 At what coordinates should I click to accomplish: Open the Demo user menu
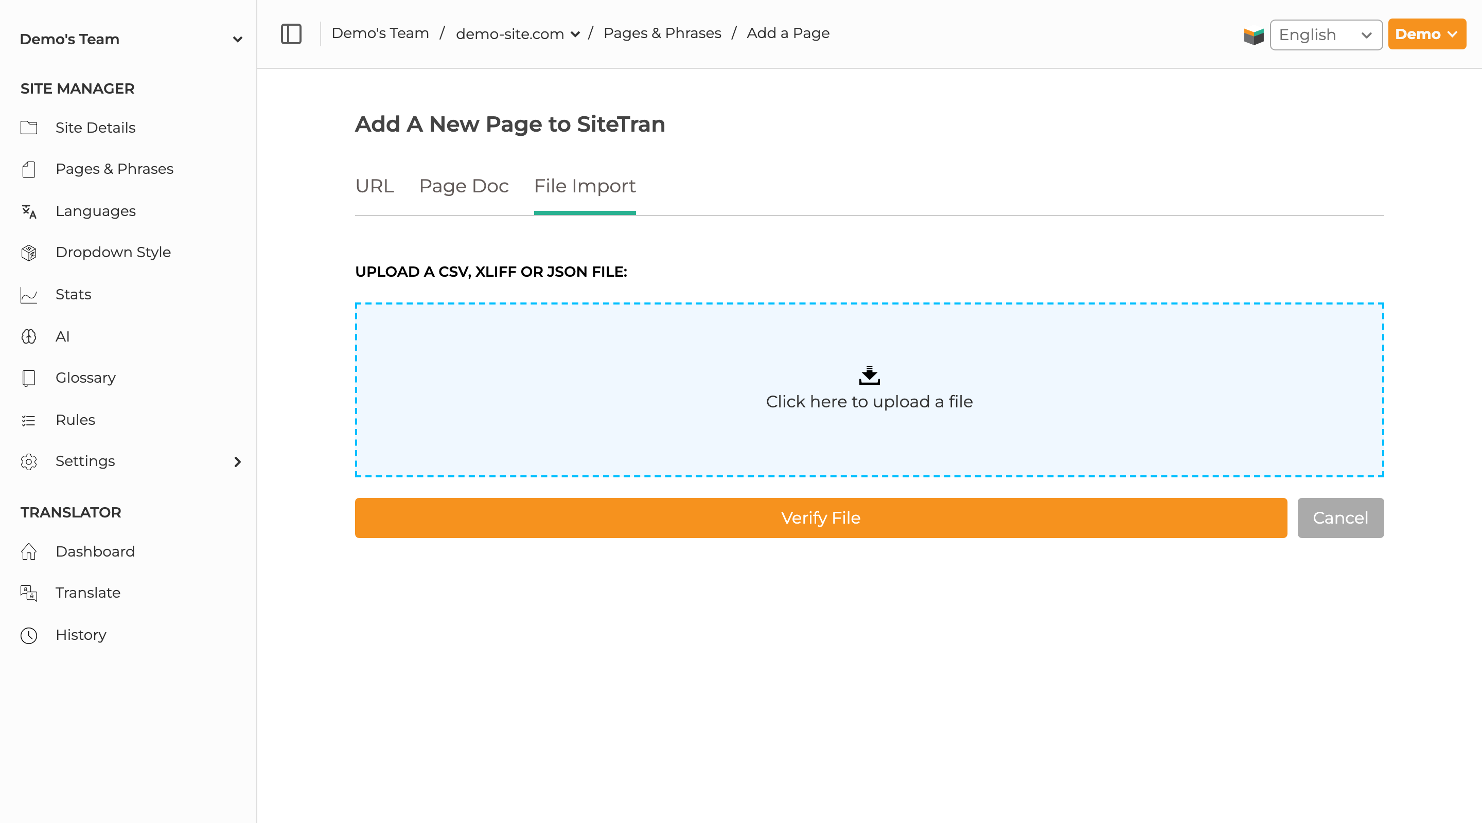click(x=1427, y=34)
